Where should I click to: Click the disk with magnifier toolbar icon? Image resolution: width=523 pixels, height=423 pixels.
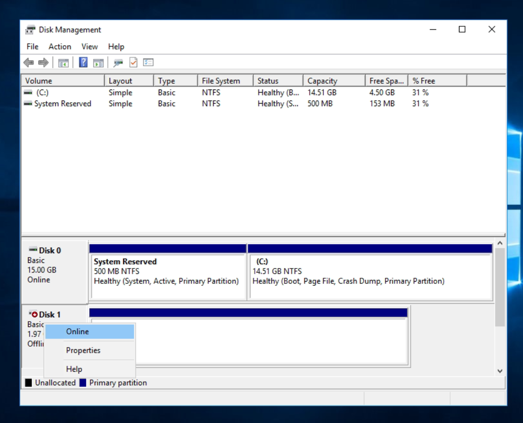pyautogui.click(x=118, y=62)
